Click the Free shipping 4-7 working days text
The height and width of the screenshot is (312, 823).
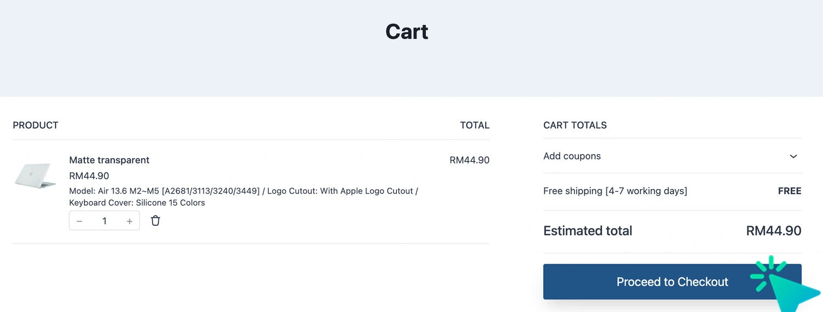click(x=615, y=191)
